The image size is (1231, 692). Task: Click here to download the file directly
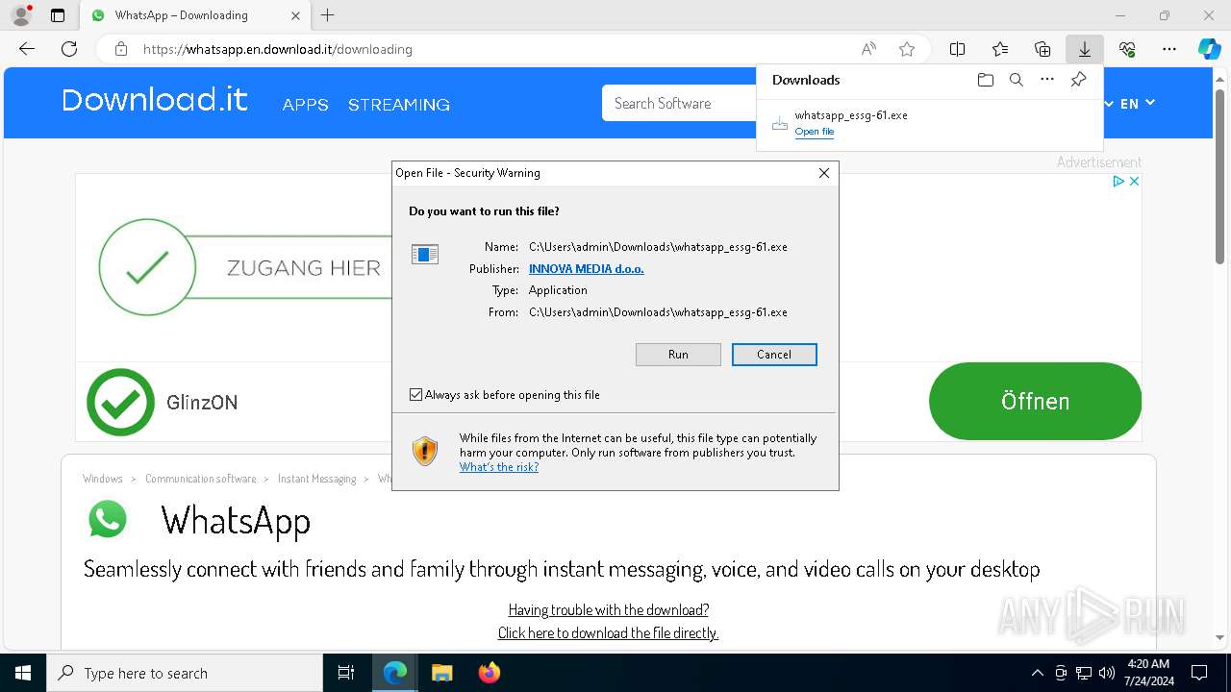click(608, 633)
